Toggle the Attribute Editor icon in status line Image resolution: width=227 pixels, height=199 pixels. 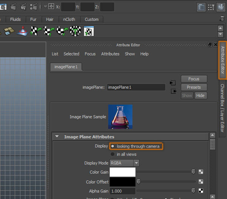tap(201, 7)
